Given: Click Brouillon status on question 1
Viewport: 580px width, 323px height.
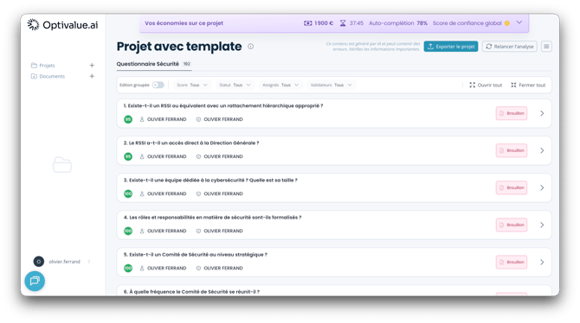Looking at the screenshot, I should click(x=512, y=113).
